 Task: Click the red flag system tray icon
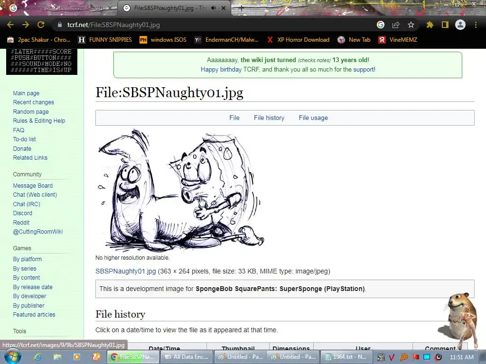[415, 357]
